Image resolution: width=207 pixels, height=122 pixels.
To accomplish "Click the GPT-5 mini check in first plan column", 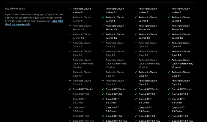I will (x=70, y=89).
